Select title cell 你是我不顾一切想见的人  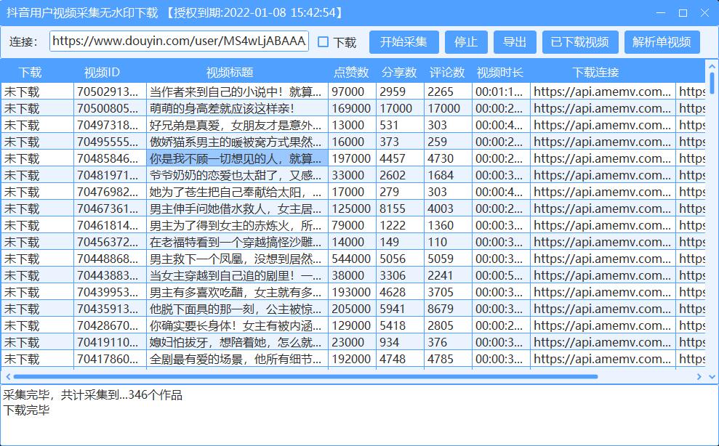click(x=237, y=158)
